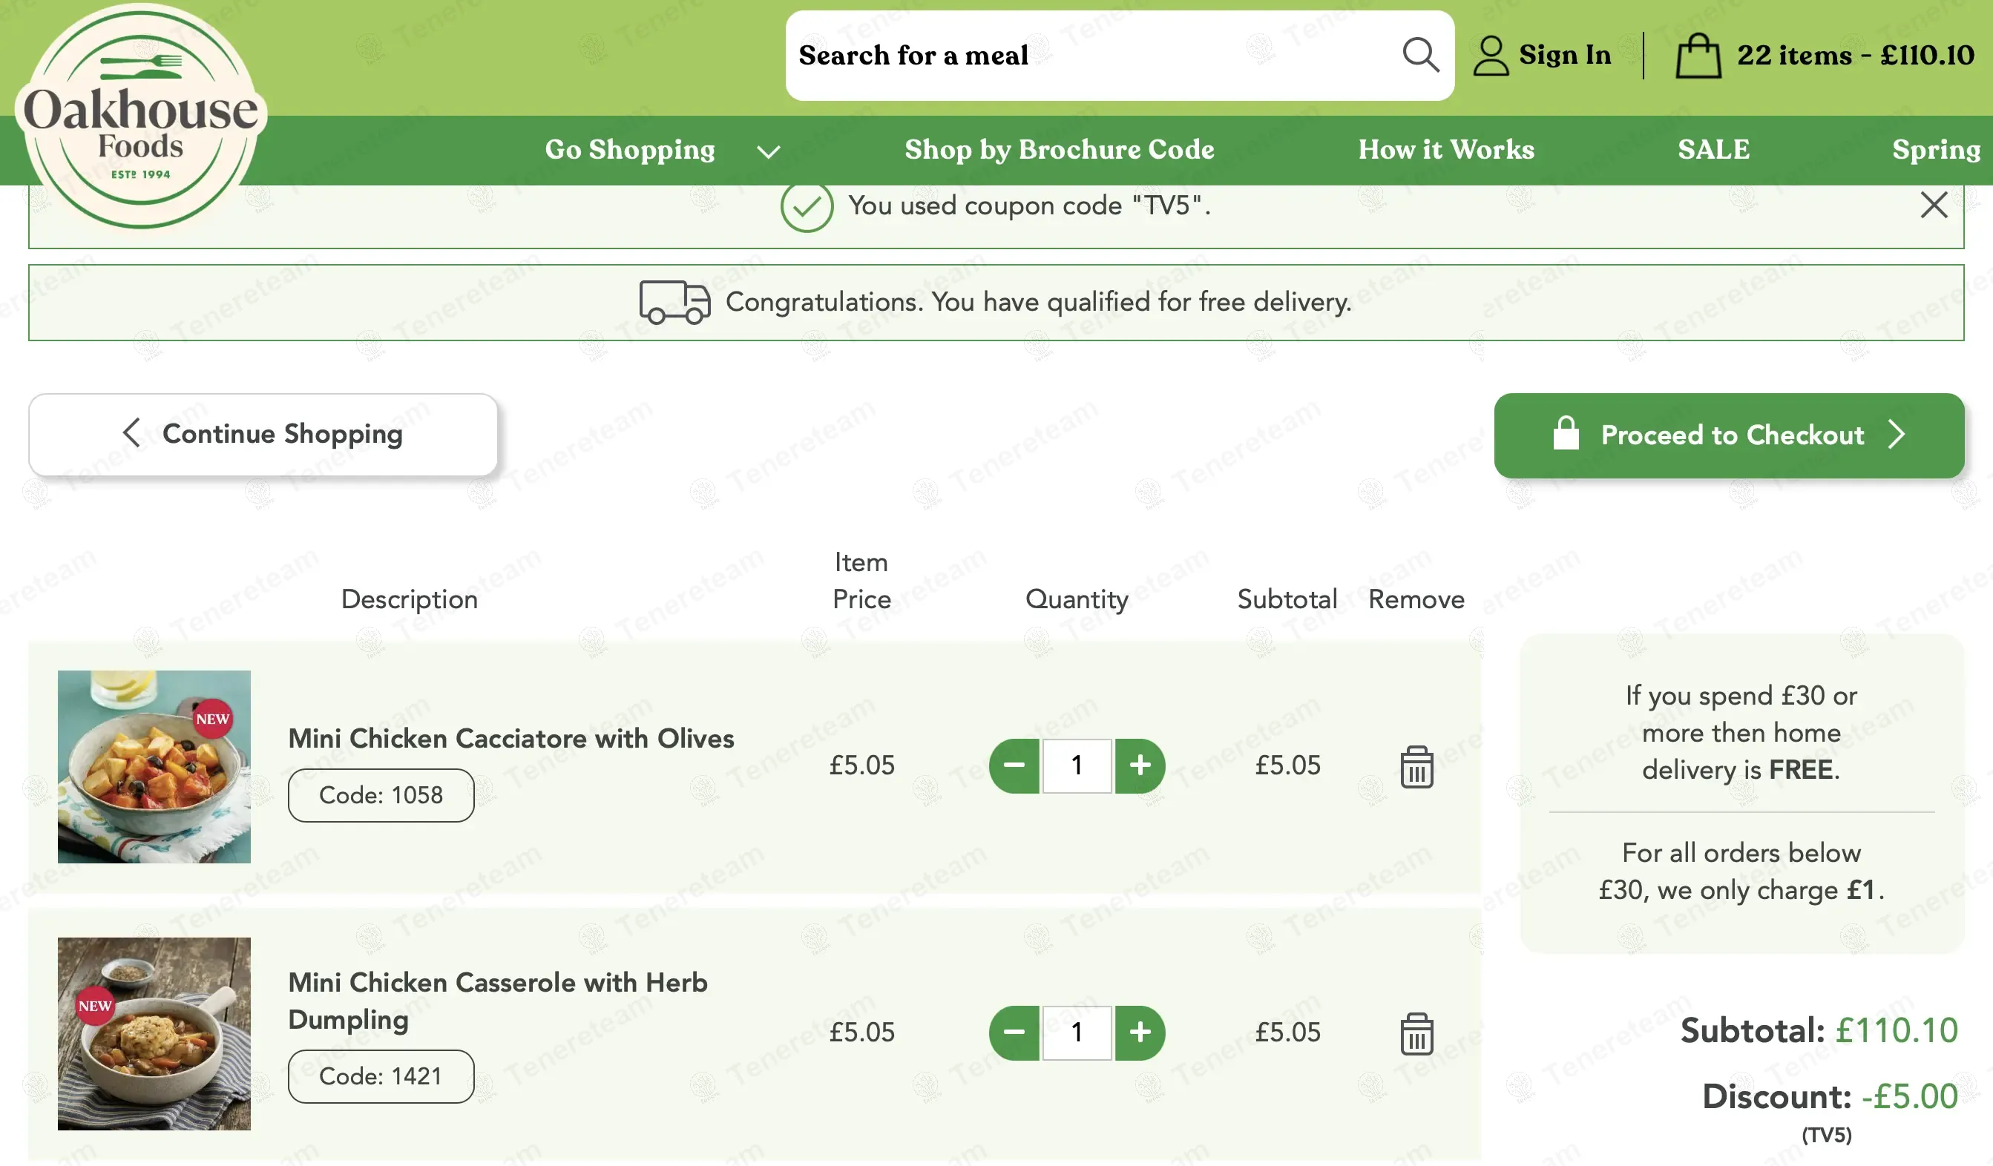Decrease Chicken Casserole quantity
The image size is (1993, 1166).
pos(1014,1032)
